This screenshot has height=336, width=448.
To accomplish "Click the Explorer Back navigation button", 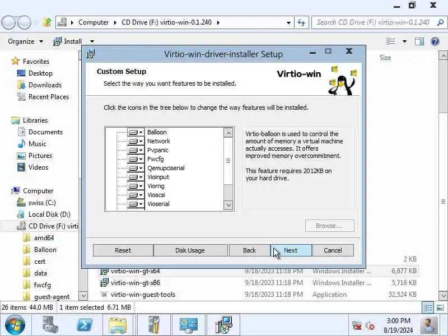I will click(8, 22).
